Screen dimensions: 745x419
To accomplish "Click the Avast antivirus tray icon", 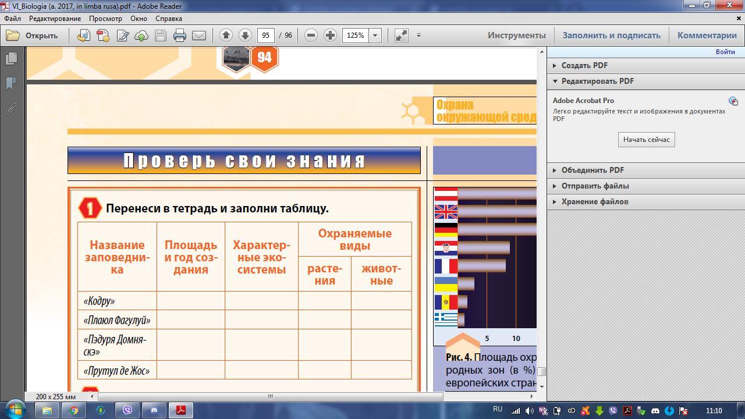I will tap(585, 411).
